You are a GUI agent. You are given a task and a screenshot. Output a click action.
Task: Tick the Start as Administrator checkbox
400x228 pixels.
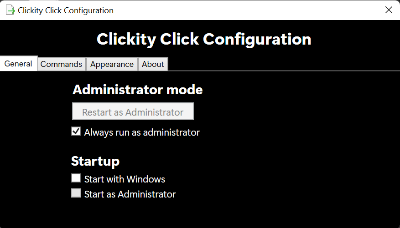(x=76, y=193)
